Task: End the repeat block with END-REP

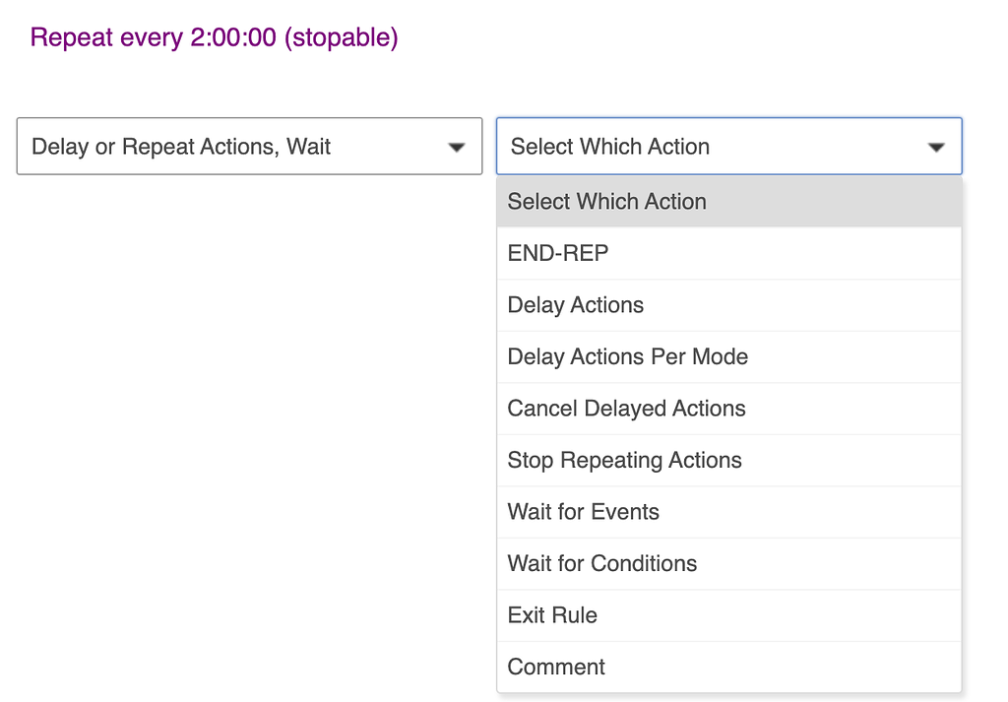Action: pyautogui.click(x=558, y=253)
